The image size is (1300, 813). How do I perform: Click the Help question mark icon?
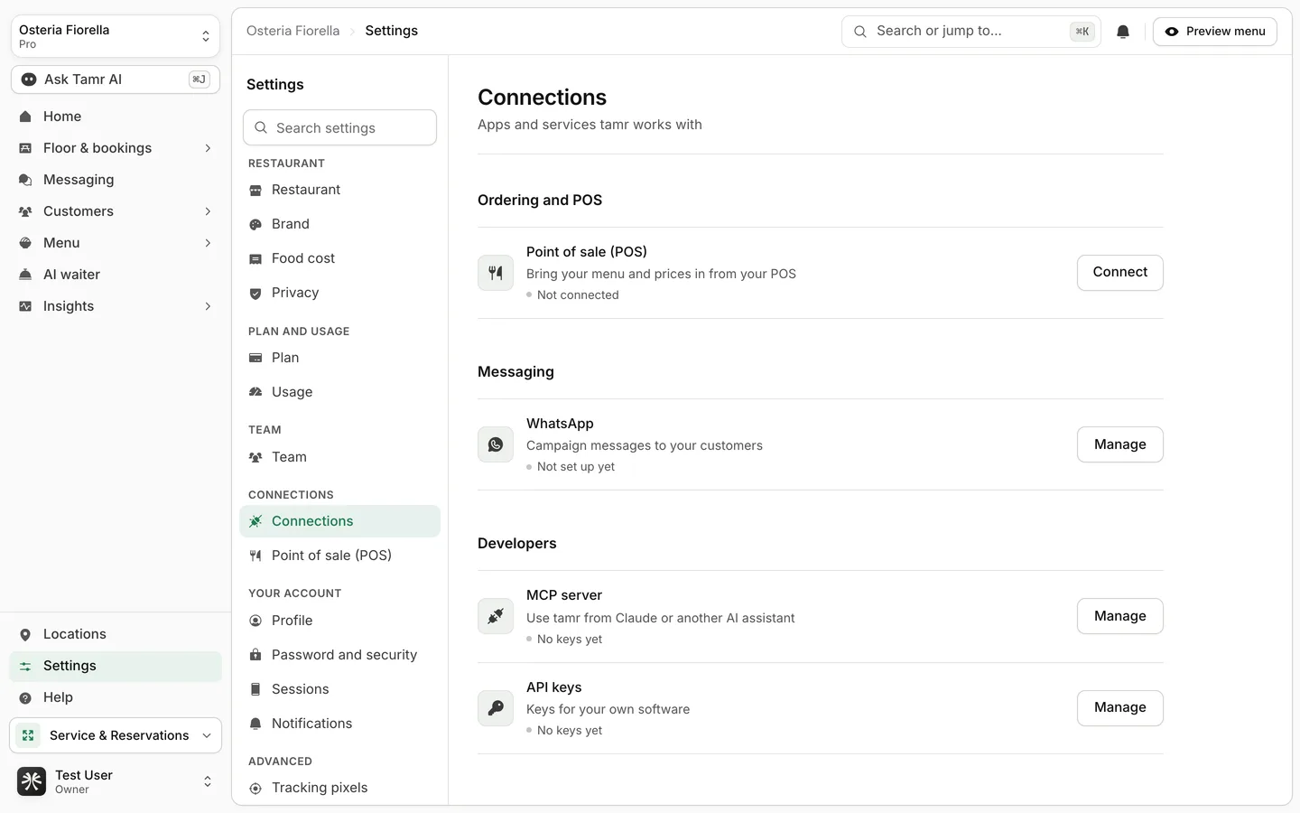tap(25, 697)
